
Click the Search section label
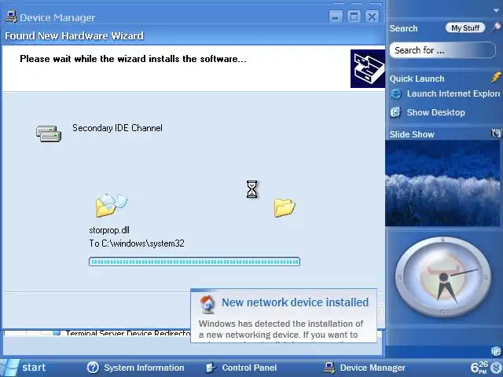[x=403, y=28]
